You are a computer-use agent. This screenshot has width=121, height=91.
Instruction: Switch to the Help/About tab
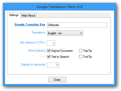click(28, 15)
